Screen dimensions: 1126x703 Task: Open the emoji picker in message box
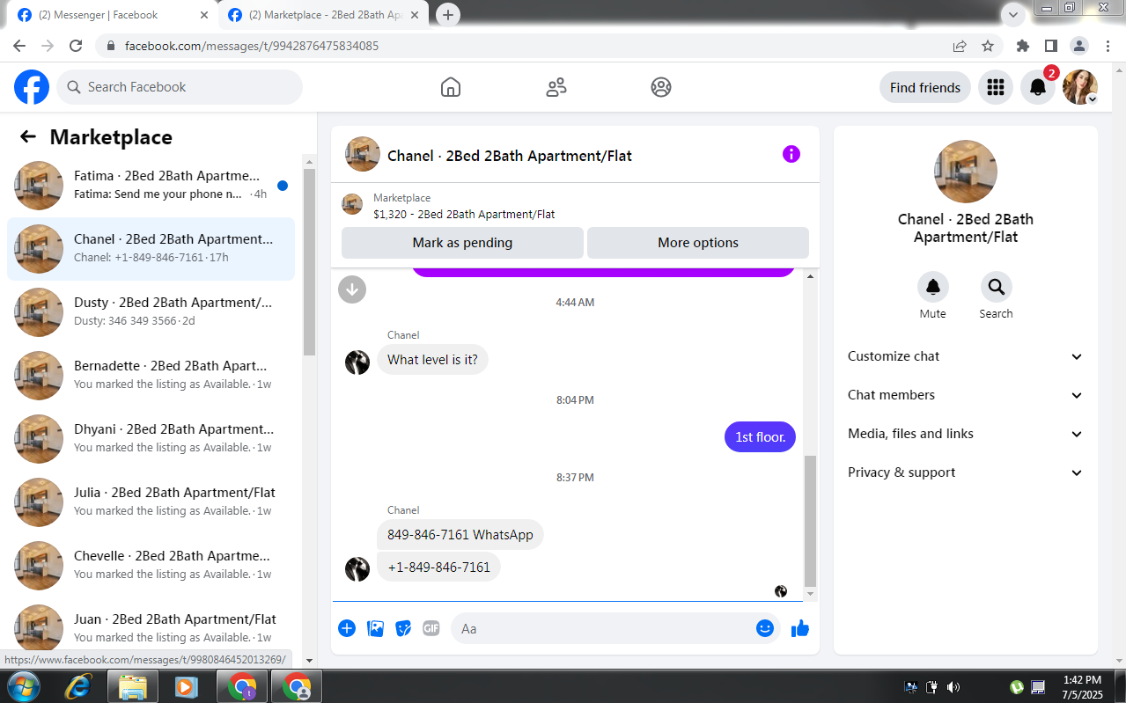click(x=765, y=628)
